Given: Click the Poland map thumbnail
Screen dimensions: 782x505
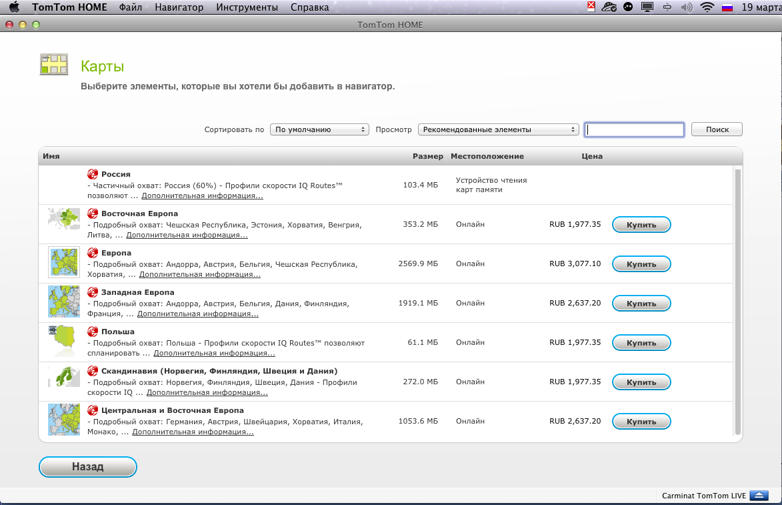Looking at the screenshot, I should pyautogui.click(x=64, y=341).
